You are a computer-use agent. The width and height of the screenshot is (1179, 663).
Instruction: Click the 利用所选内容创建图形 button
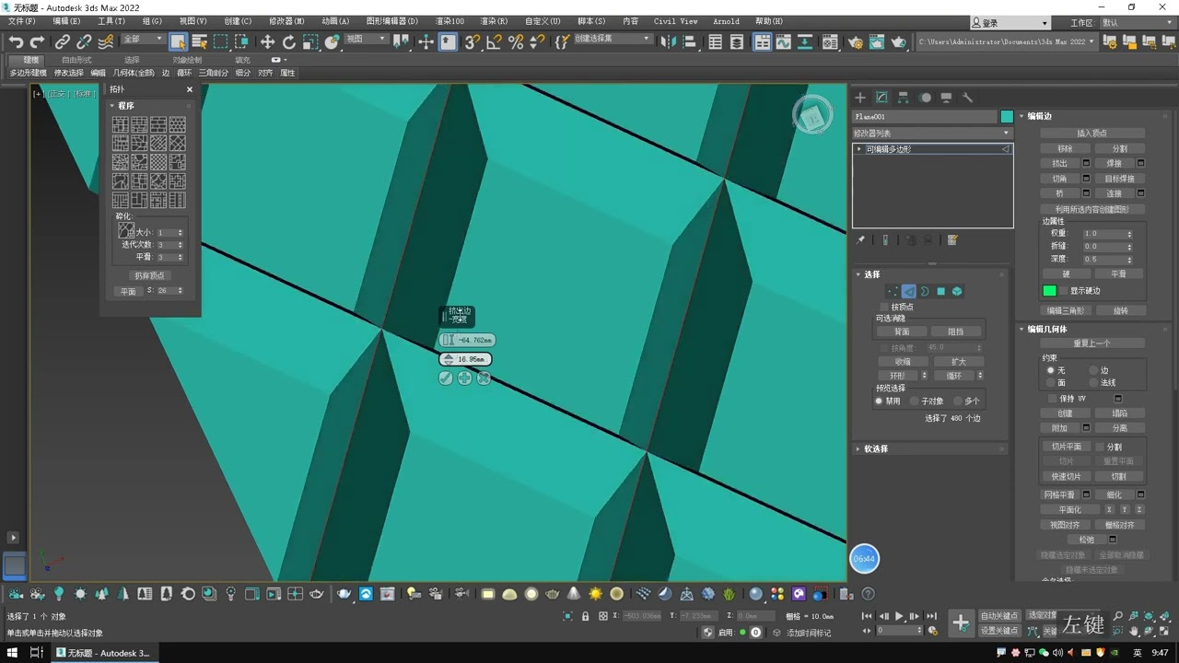pos(1092,209)
